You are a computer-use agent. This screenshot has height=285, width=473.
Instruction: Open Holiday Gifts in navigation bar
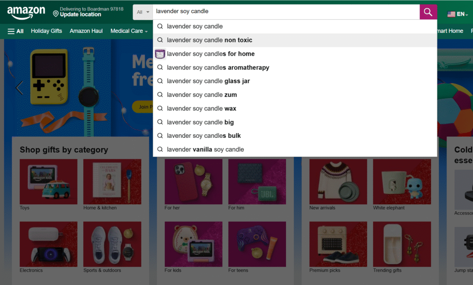click(x=46, y=31)
